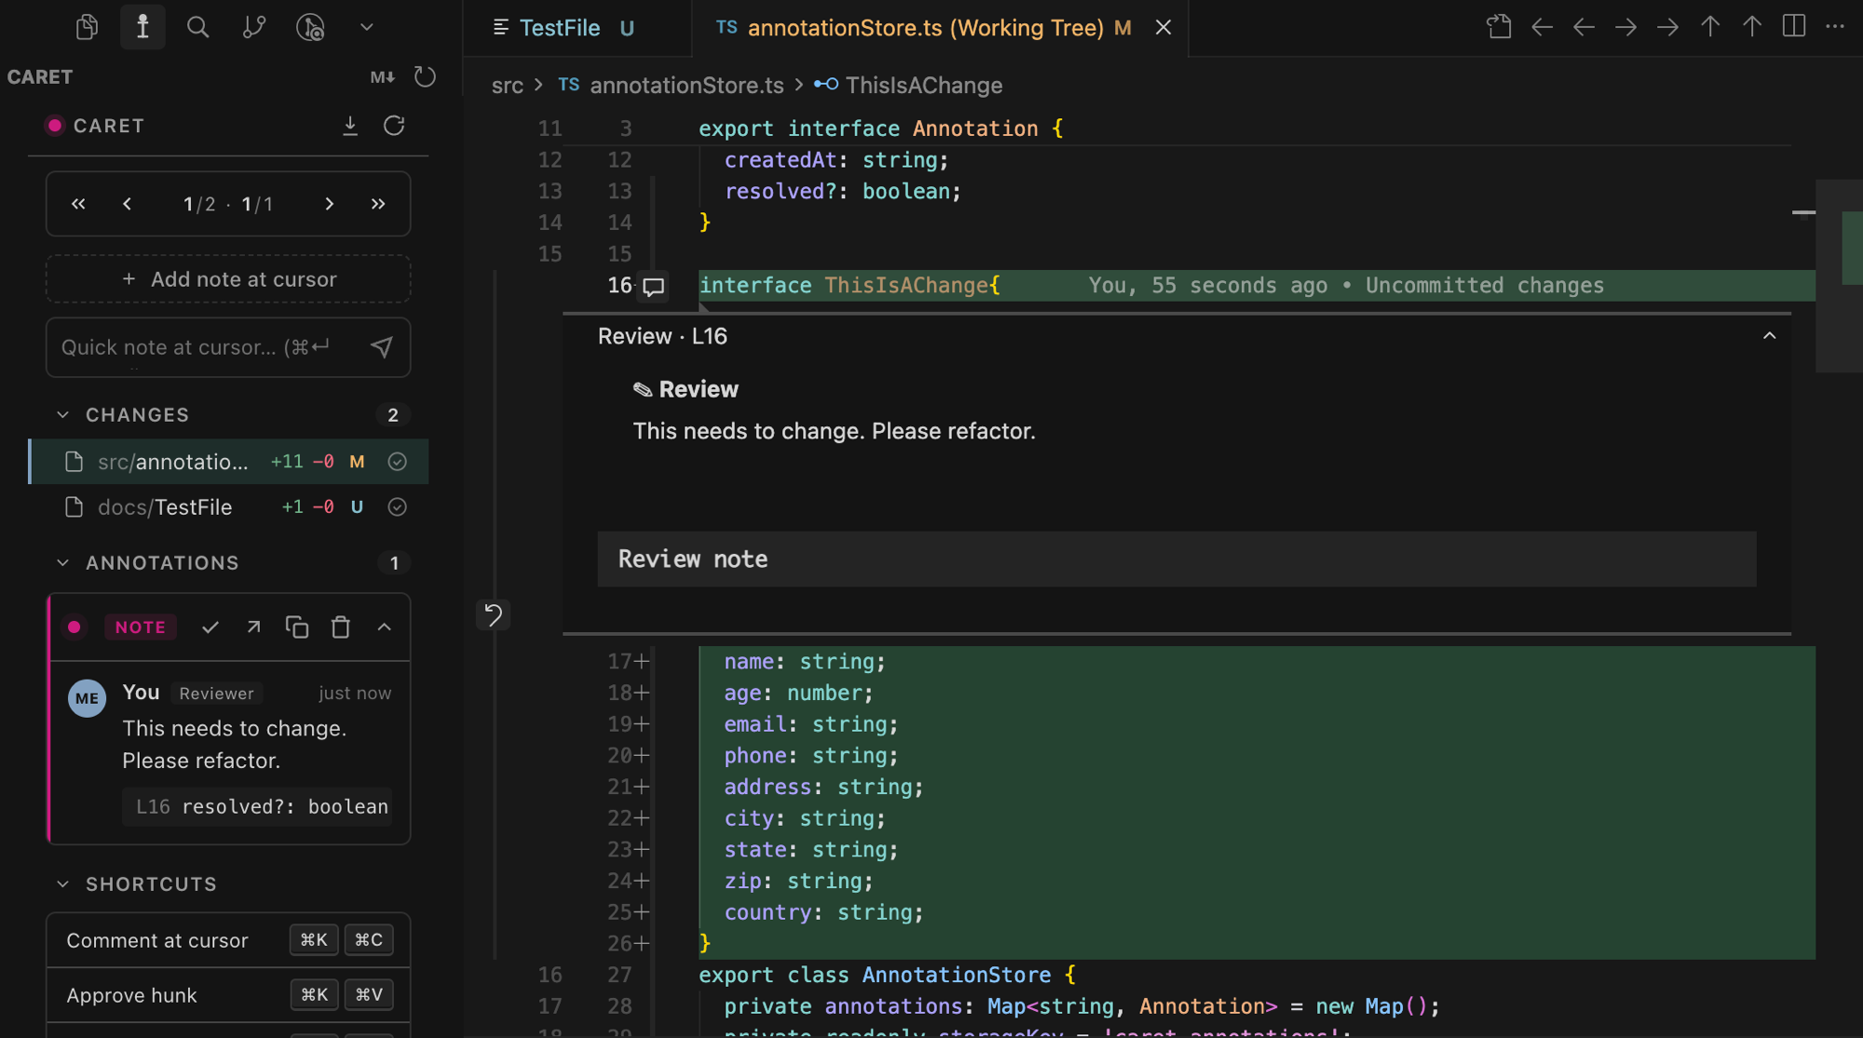The width and height of the screenshot is (1863, 1038).
Task: Click the 1/2 hunk counter text
Action: pos(199,204)
